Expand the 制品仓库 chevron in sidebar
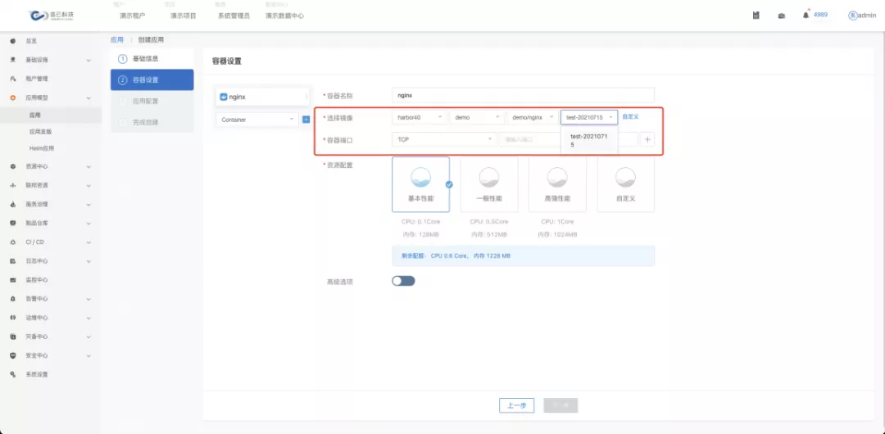 click(x=88, y=223)
